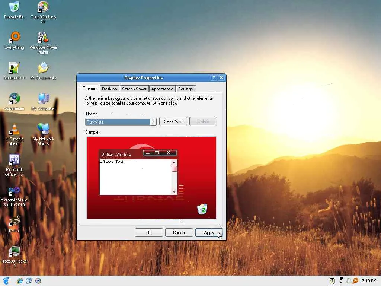
Task: Select the MyPal browser shortcut
Action: pos(15,224)
